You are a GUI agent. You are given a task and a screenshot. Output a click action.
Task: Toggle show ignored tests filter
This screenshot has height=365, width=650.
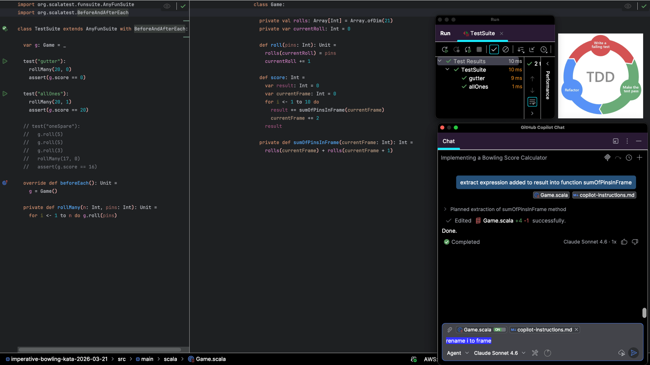[x=505, y=49]
